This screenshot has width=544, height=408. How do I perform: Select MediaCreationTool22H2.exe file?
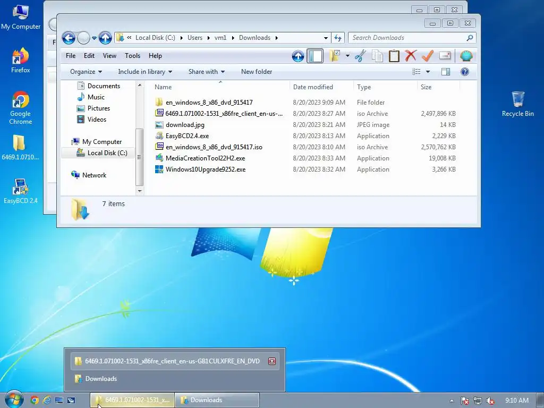200,158
